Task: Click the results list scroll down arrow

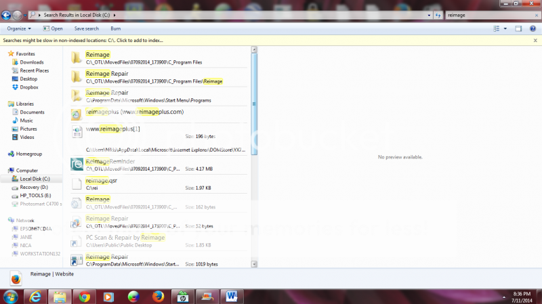Action: click(254, 264)
